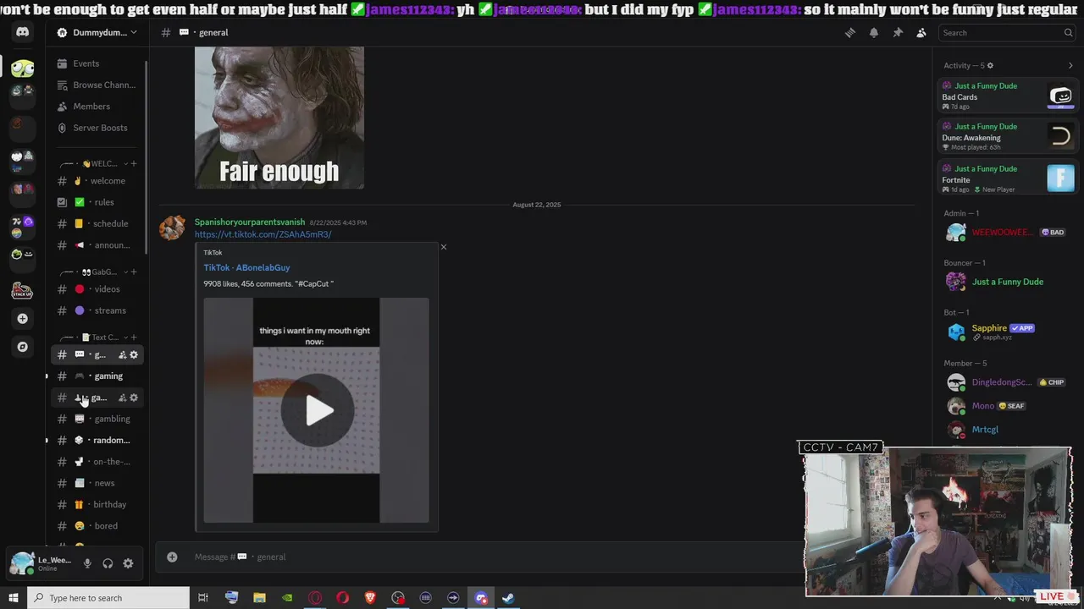Open the welcome channel
1084x609 pixels.
pyautogui.click(x=97, y=181)
